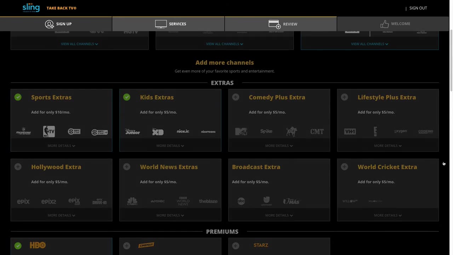The image size is (453, 255).
Task: Deselect the Kids Extras green checkmark
Action: click(x=127, y=97)
